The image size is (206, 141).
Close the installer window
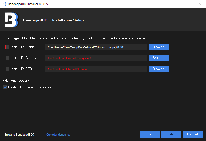click(x=200, y=4)
